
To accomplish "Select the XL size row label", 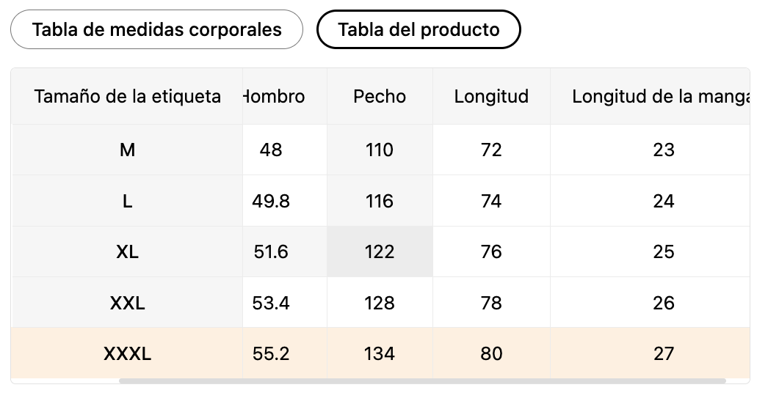I will 127,251.
